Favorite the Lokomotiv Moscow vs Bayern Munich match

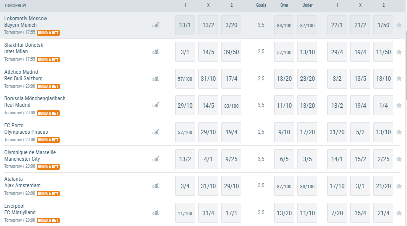click(x=399, y=25)
